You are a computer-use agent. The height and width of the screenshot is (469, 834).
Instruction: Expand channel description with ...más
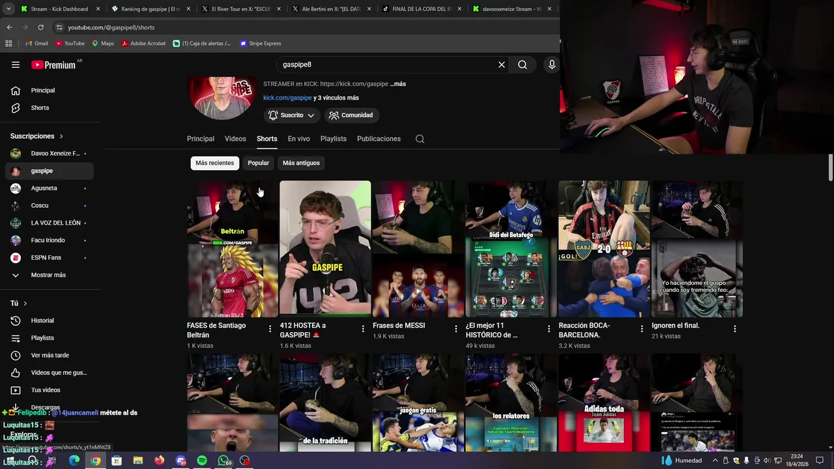(x=398, y=84)
